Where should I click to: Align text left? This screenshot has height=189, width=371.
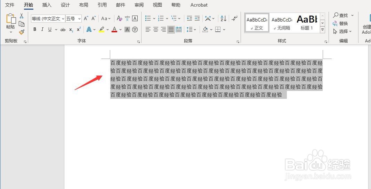[148, 30]
